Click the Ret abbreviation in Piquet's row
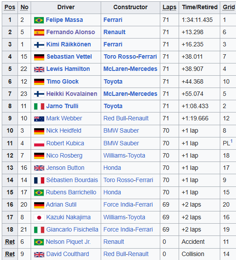Image resolution: width=236 pixels, height=260 pixels. (10, 242)
